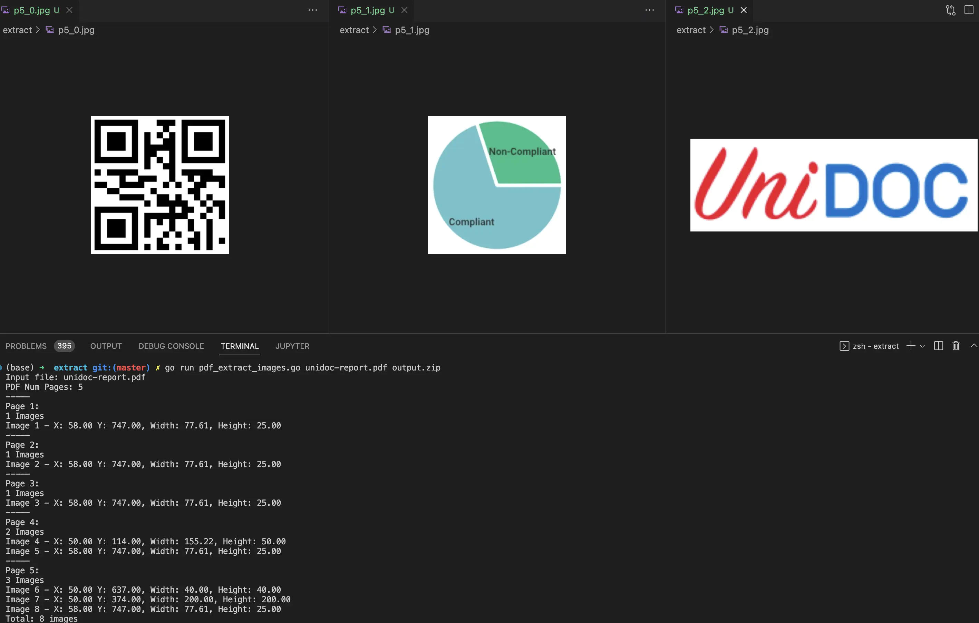Split the current terminal
The image size is (979, 623).
point(938,346)
